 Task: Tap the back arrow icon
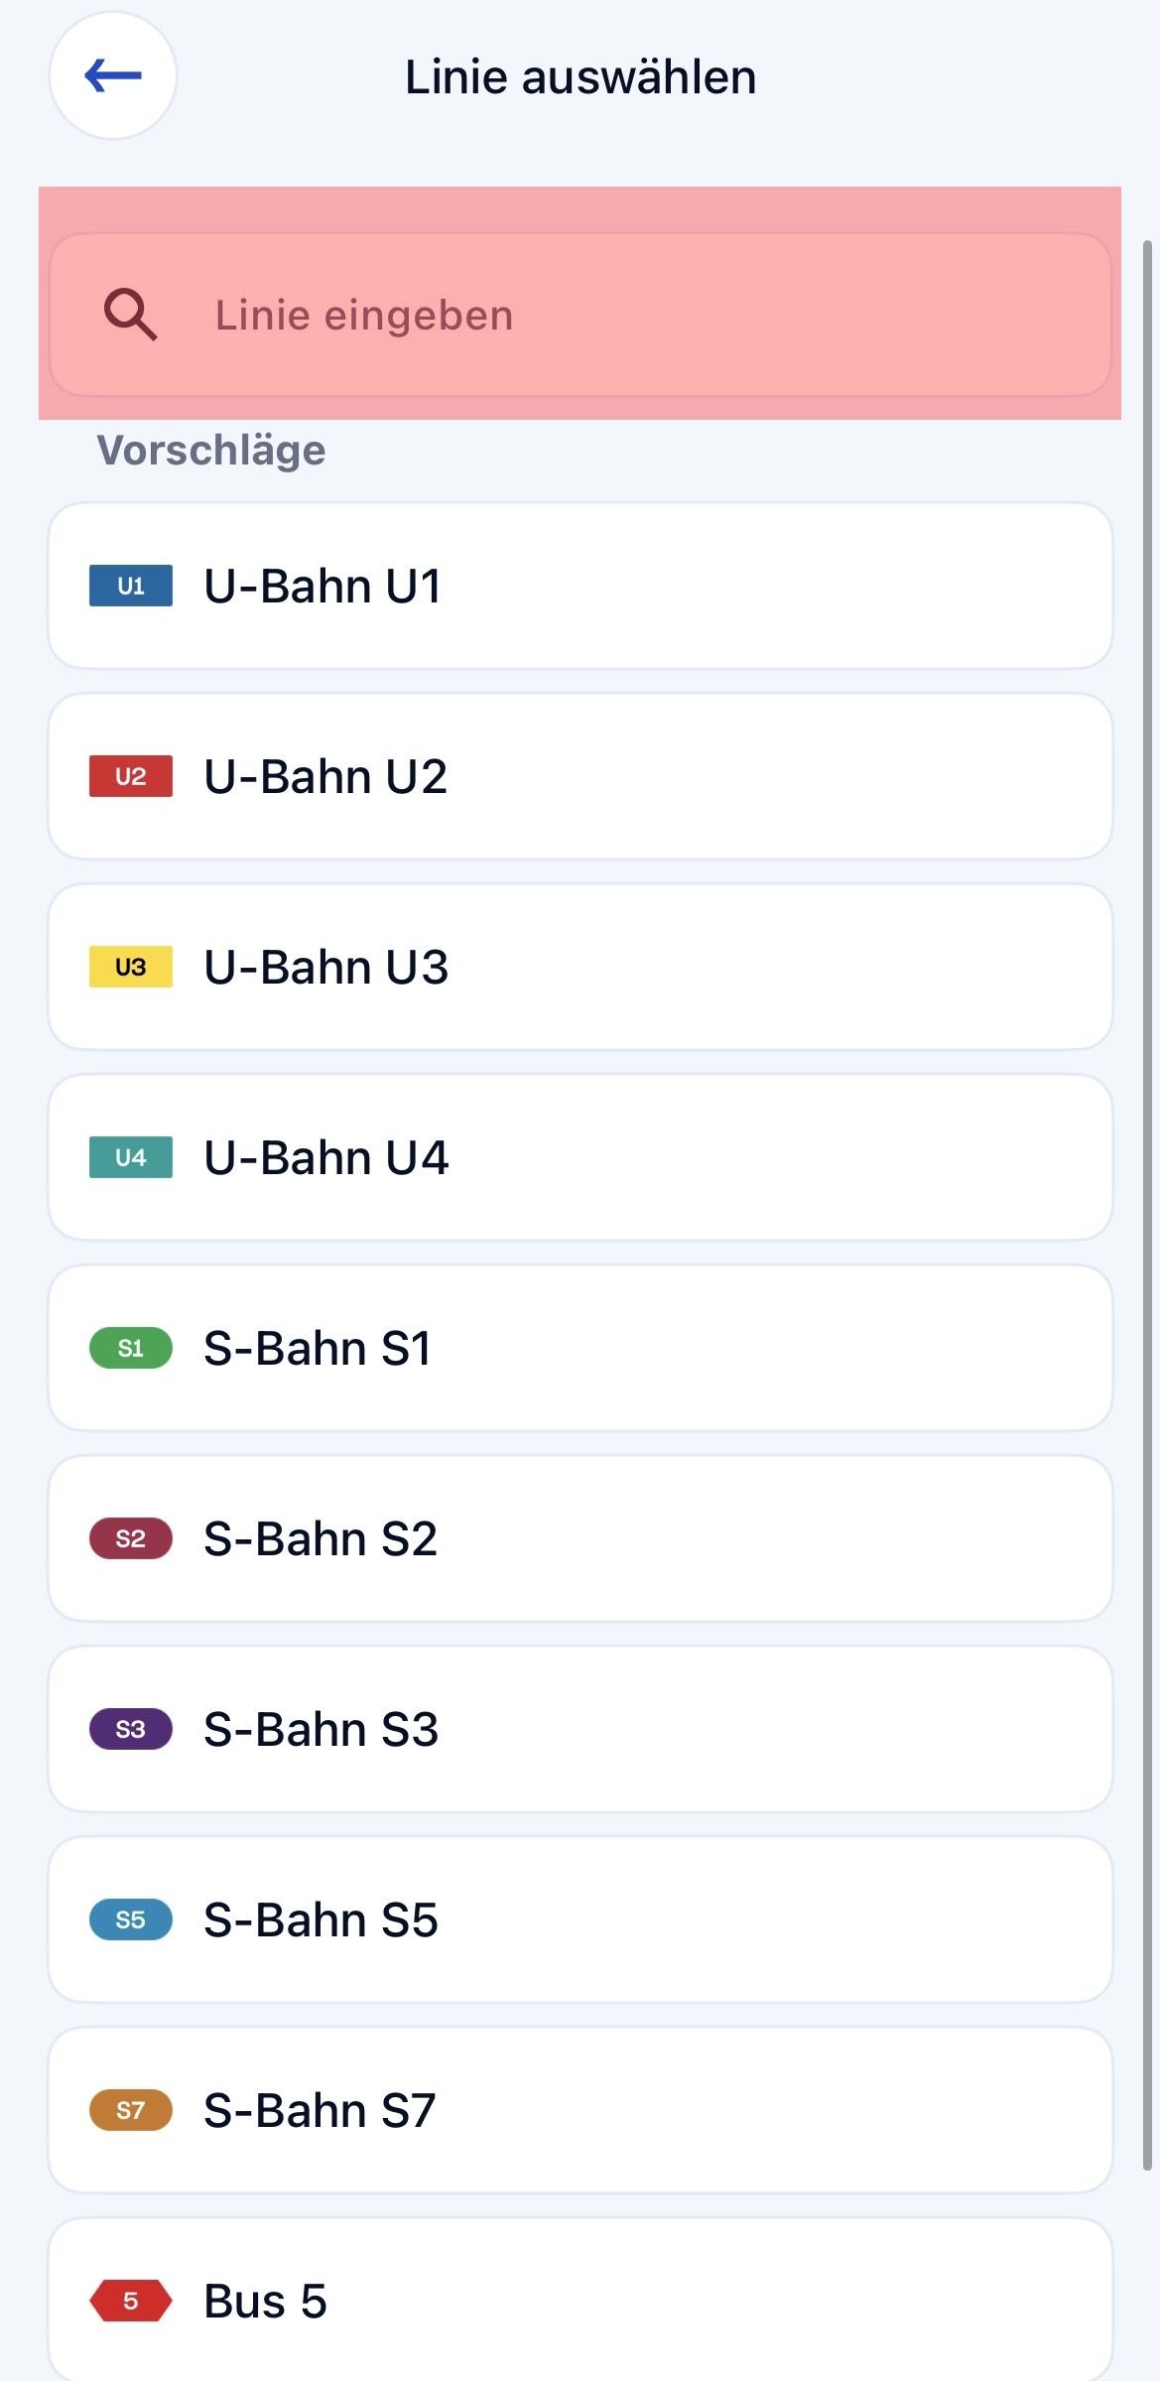[113, 76]
